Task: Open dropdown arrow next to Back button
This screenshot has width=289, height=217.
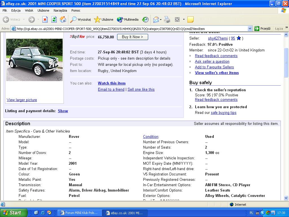Action: (x=24, y=19)
